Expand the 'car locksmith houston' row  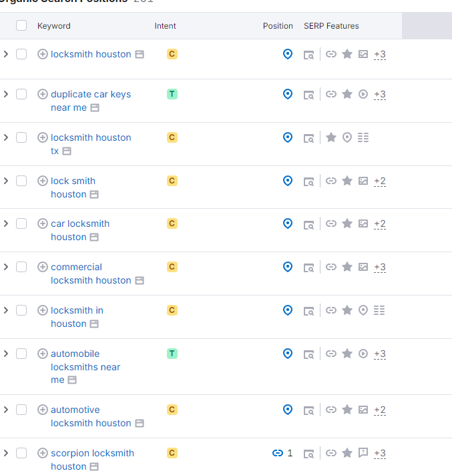click(x=6, y=223)
